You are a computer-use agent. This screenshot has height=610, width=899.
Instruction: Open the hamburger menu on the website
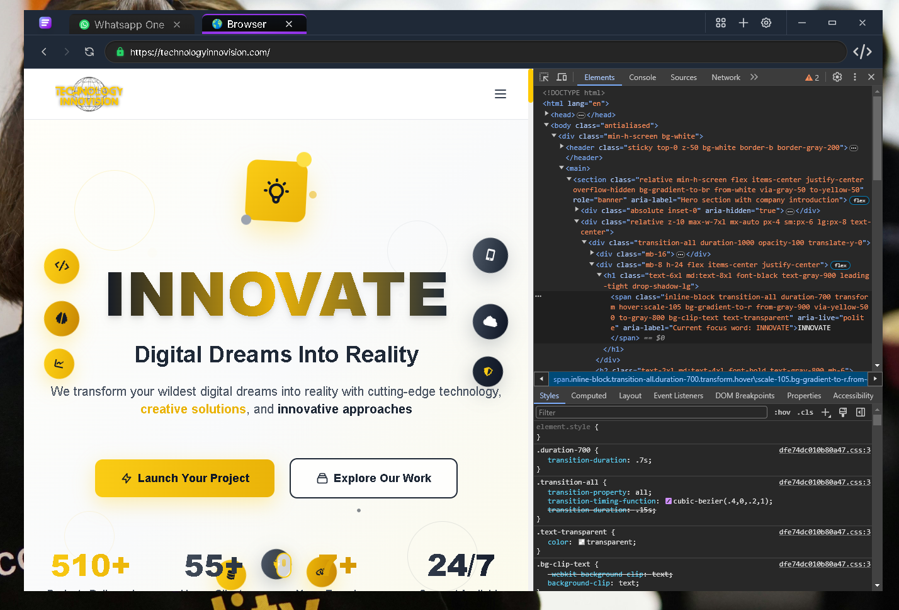(500, 93)
